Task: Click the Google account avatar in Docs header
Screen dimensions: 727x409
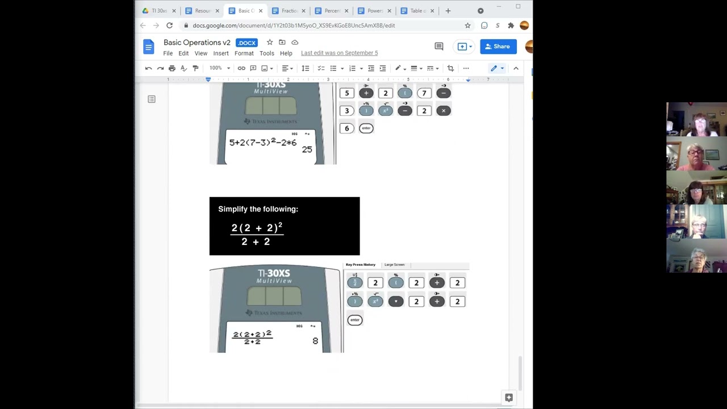Action: [x=528, y=47]
